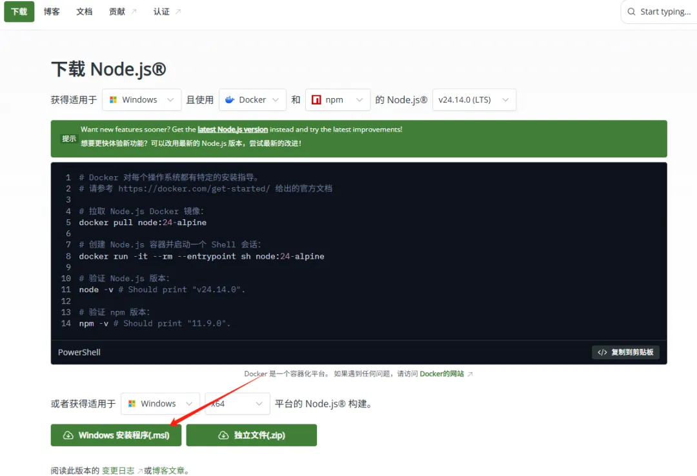This screenshot has height=476, width=697.
Task: Click the cloud download icon on the .msi button
Action: (x=68, y=435)
